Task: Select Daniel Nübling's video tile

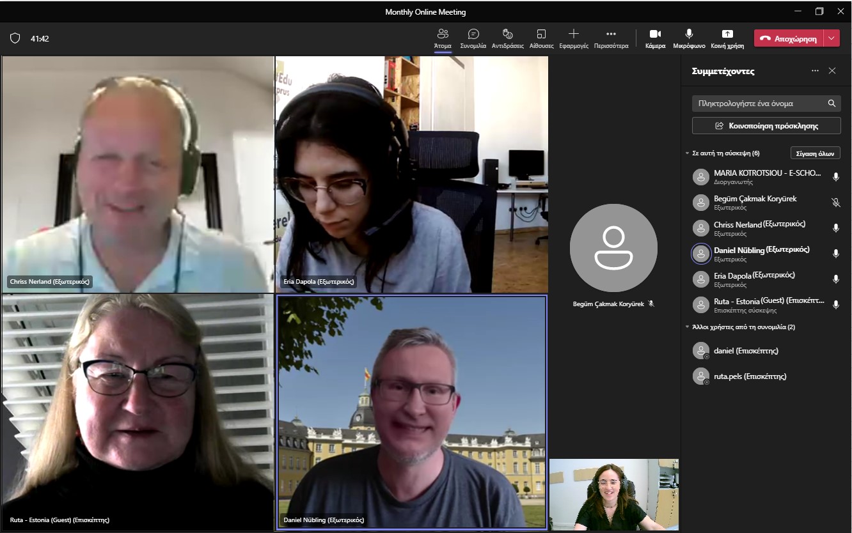Action: pyautogui.click(x=412, y=412)
